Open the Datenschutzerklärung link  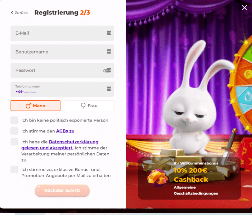click(60, 145)
